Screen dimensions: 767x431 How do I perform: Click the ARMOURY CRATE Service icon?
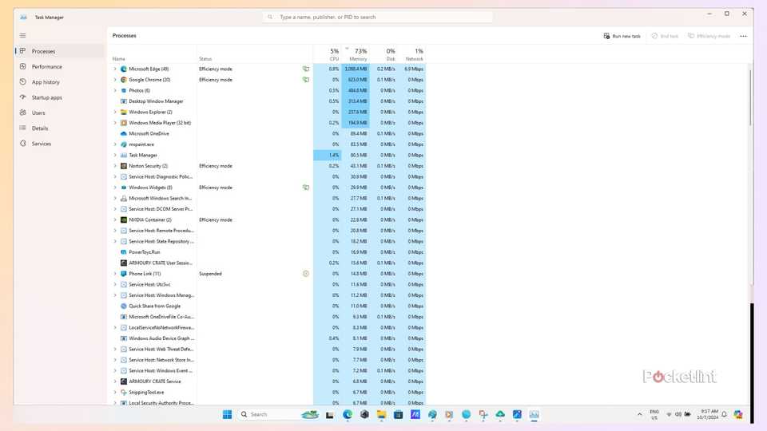point(124,382)
